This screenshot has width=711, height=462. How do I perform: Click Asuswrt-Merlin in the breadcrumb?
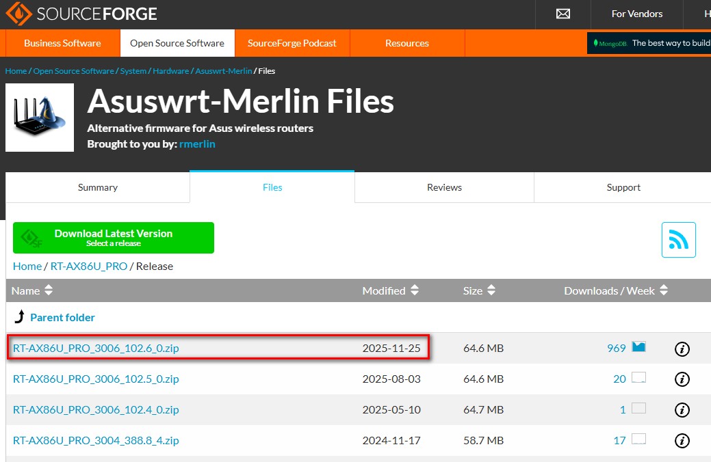click(x=224, y=71)
